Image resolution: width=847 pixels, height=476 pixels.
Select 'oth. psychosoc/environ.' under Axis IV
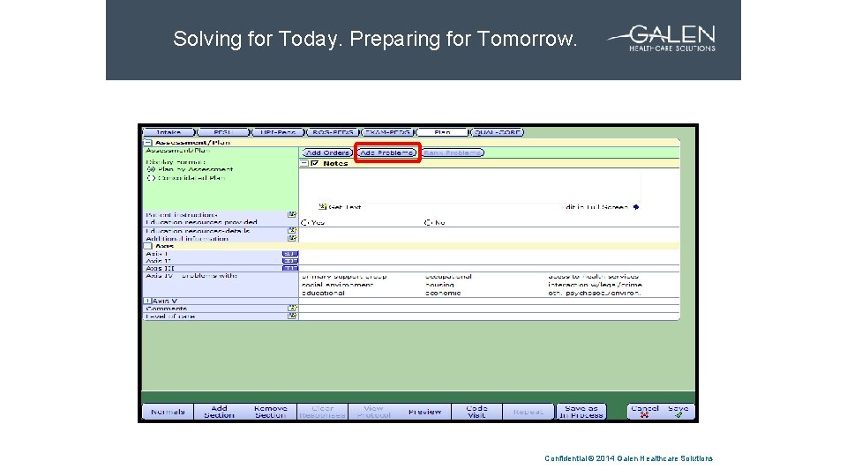(594, 293)
